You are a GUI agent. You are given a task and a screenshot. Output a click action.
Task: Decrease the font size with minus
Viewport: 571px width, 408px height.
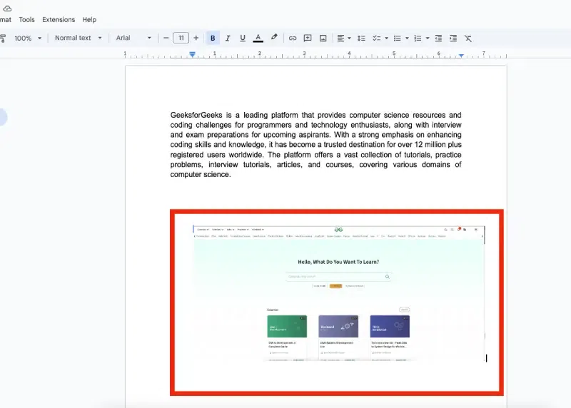tap(166, 38)
